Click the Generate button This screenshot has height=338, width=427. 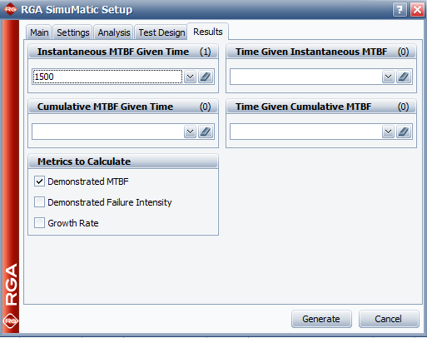click(x=321, y=319)
